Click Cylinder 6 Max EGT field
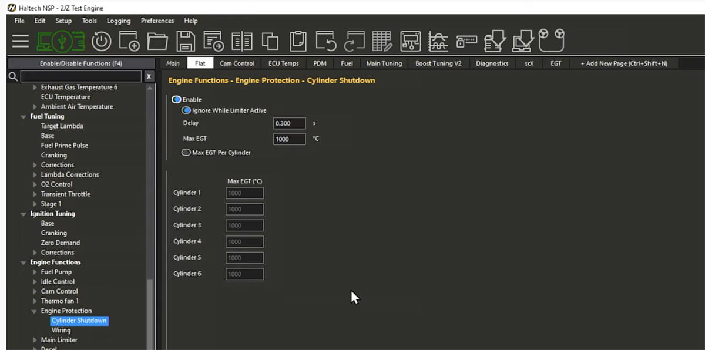Viewport: 705px width, 350px height. tap(244, 274)
